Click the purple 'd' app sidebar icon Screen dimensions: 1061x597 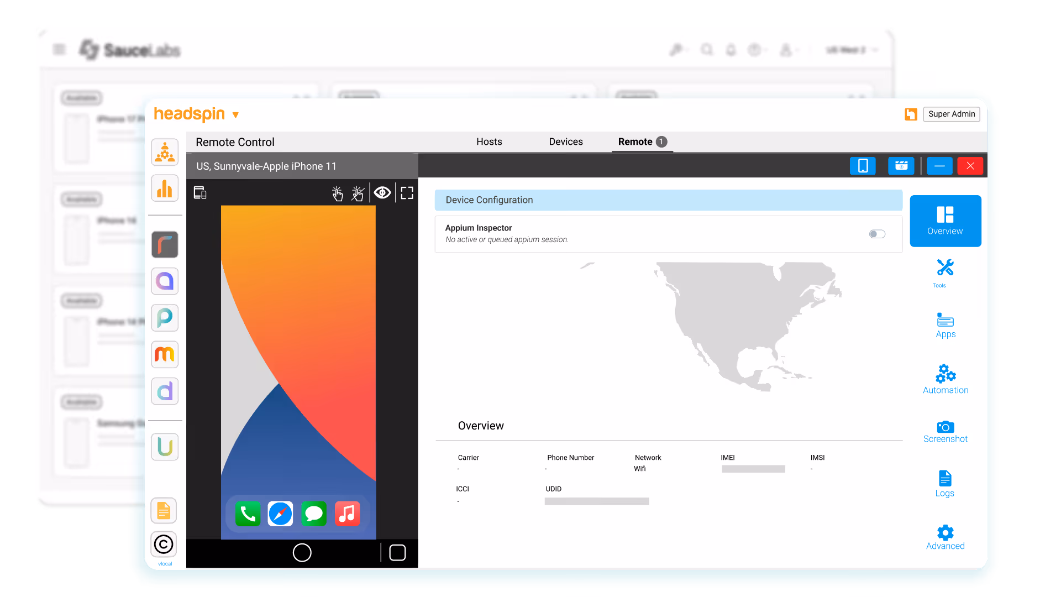pyautogui.click(x=165, y=391)
